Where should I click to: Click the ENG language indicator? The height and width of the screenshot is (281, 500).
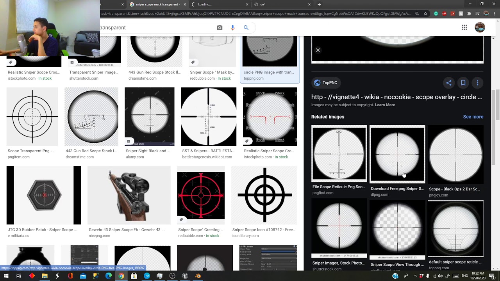click(x=464, y=276)
